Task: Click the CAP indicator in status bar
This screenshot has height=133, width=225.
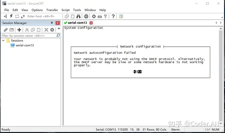Action: 207,130
